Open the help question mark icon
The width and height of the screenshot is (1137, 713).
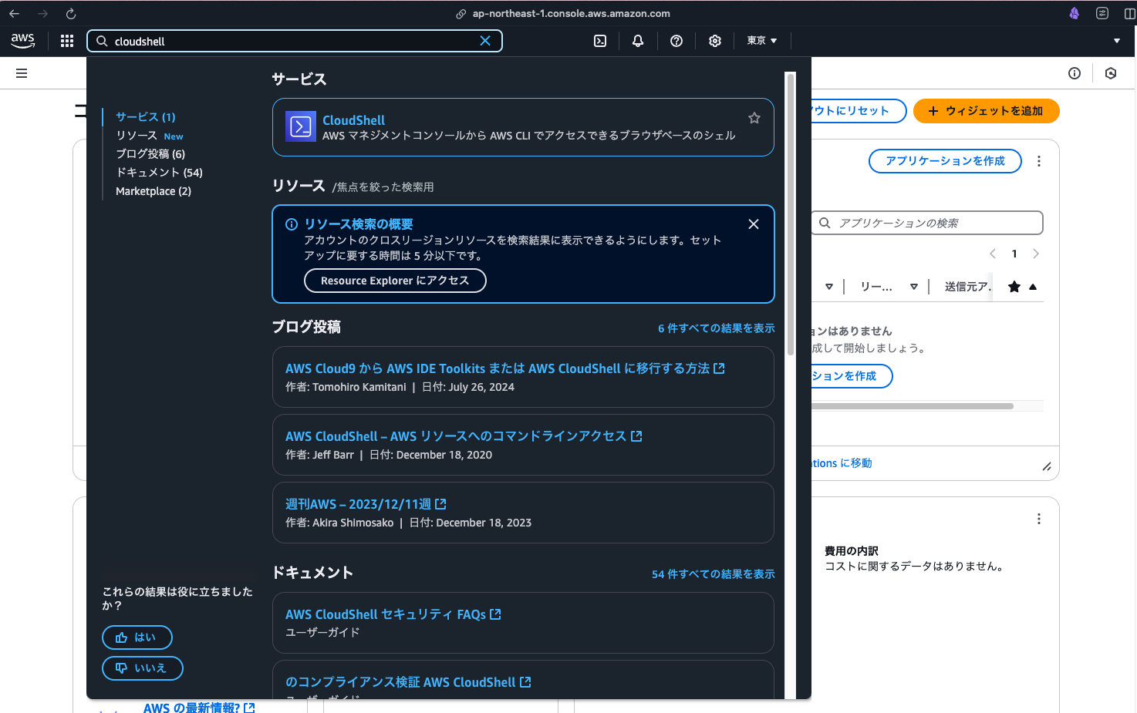[x=676, y=41]
